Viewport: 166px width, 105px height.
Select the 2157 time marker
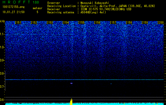click(x=113, y=23)
